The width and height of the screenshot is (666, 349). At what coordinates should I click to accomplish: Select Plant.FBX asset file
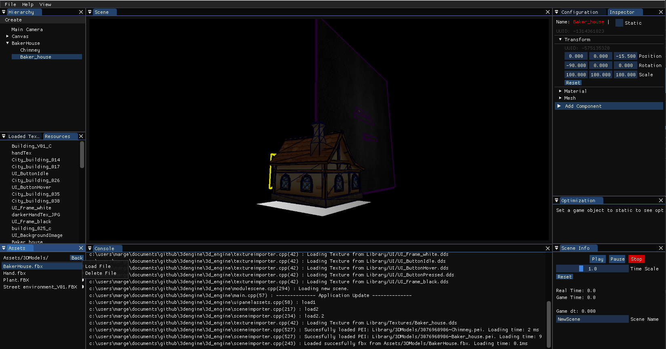(x=16, y=280)
